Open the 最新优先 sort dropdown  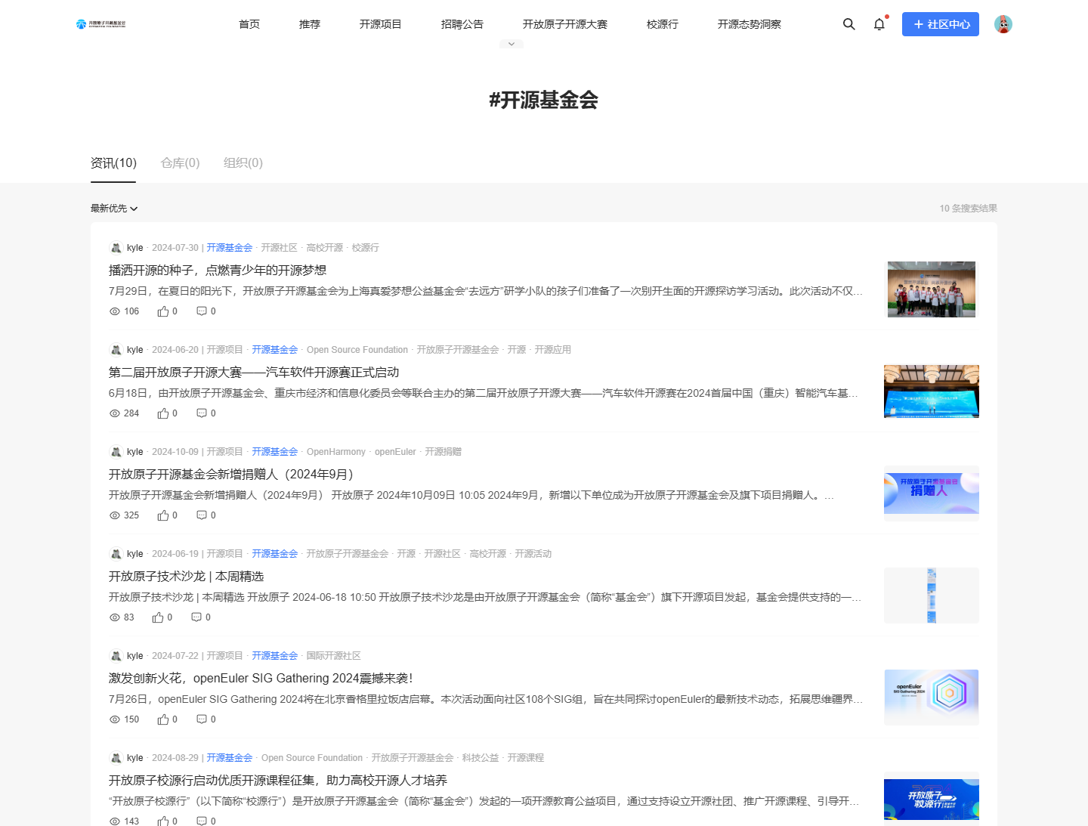114,209
